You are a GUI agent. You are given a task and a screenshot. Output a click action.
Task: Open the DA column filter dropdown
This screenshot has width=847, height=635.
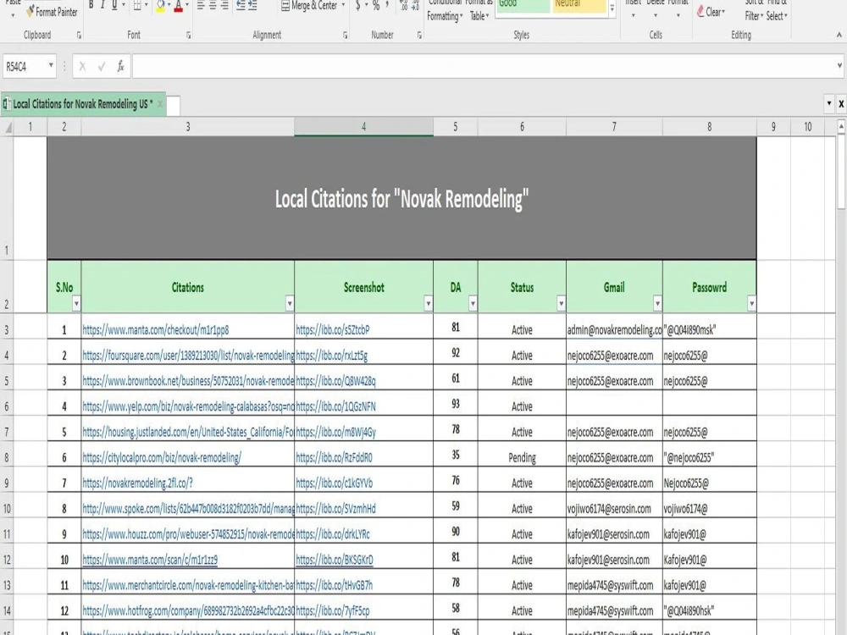pos(473,303)
